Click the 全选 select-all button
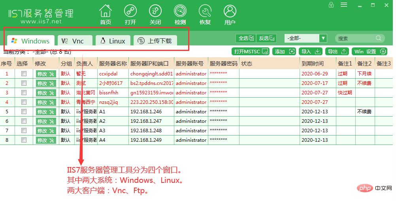 click(246, 38)
